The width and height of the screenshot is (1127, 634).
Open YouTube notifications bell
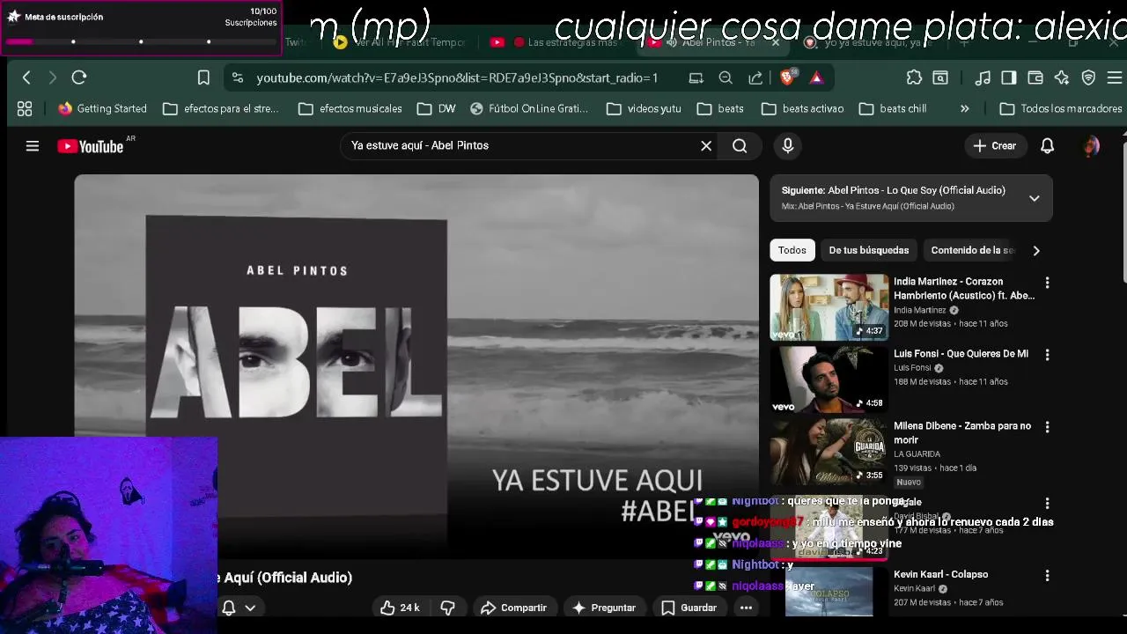(x=1047, y=146)
